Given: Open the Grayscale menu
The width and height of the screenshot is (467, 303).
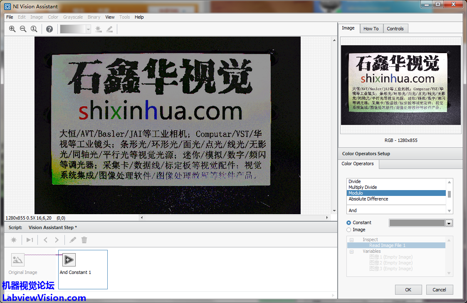Looking at the screenshot, I should coord(73,17).
